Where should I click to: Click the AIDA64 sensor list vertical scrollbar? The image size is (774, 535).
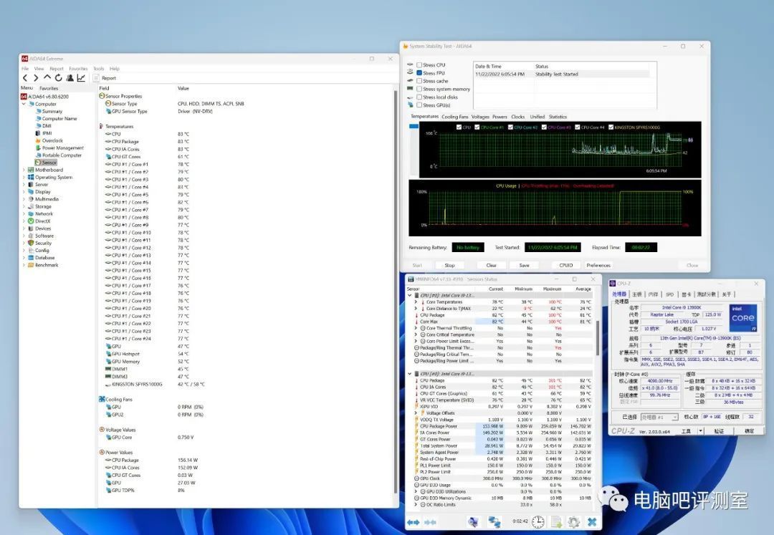click(395, 291)
